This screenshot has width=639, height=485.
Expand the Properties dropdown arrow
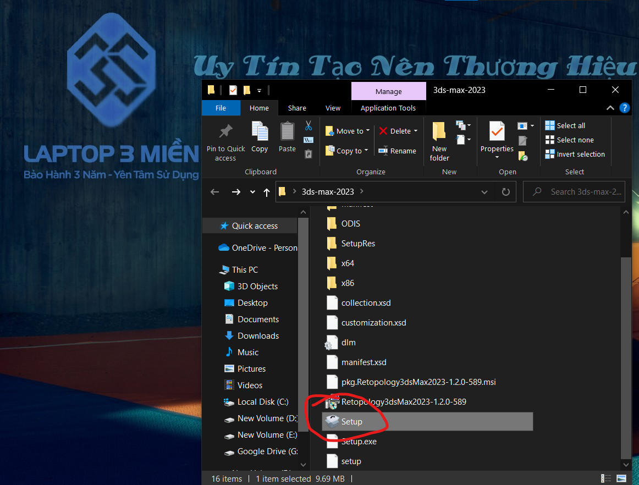pos(497,158)
